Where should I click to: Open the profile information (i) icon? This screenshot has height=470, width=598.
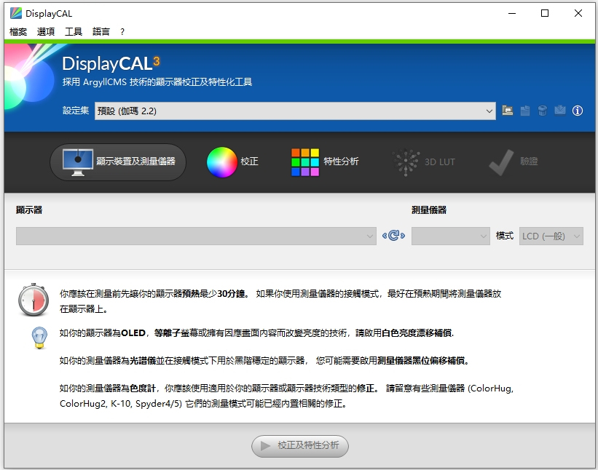[x=578, y=111]
